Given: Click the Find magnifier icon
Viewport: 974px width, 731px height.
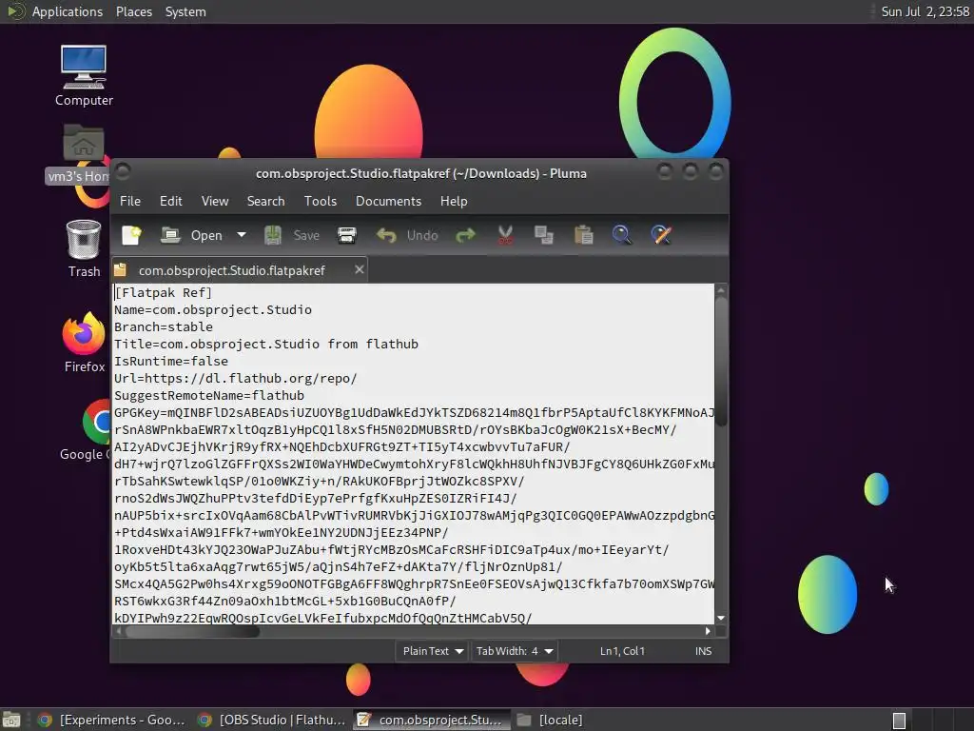Looking at the screenshot, I should [622, 236].
